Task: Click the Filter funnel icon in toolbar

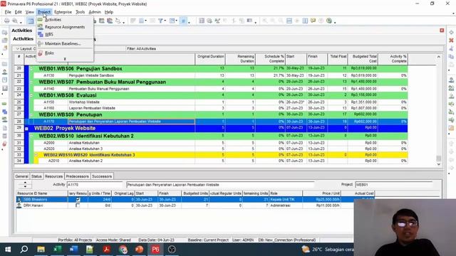Action: [160, 21]
